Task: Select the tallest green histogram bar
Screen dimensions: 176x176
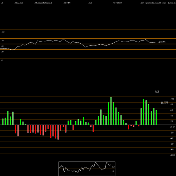Action: pyautogui.click(x=111, y=111)
